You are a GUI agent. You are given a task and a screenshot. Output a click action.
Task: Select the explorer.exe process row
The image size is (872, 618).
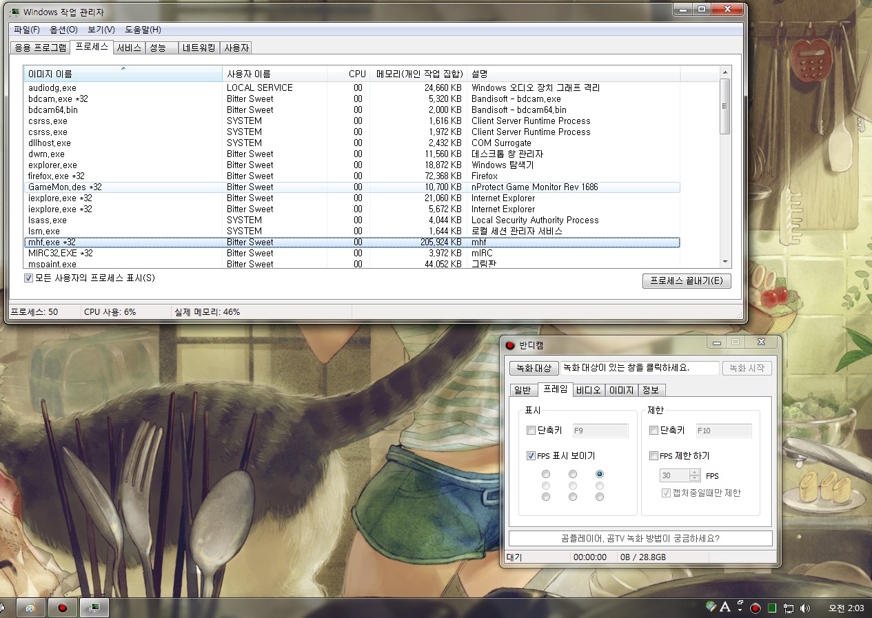(x=352, y=165)
